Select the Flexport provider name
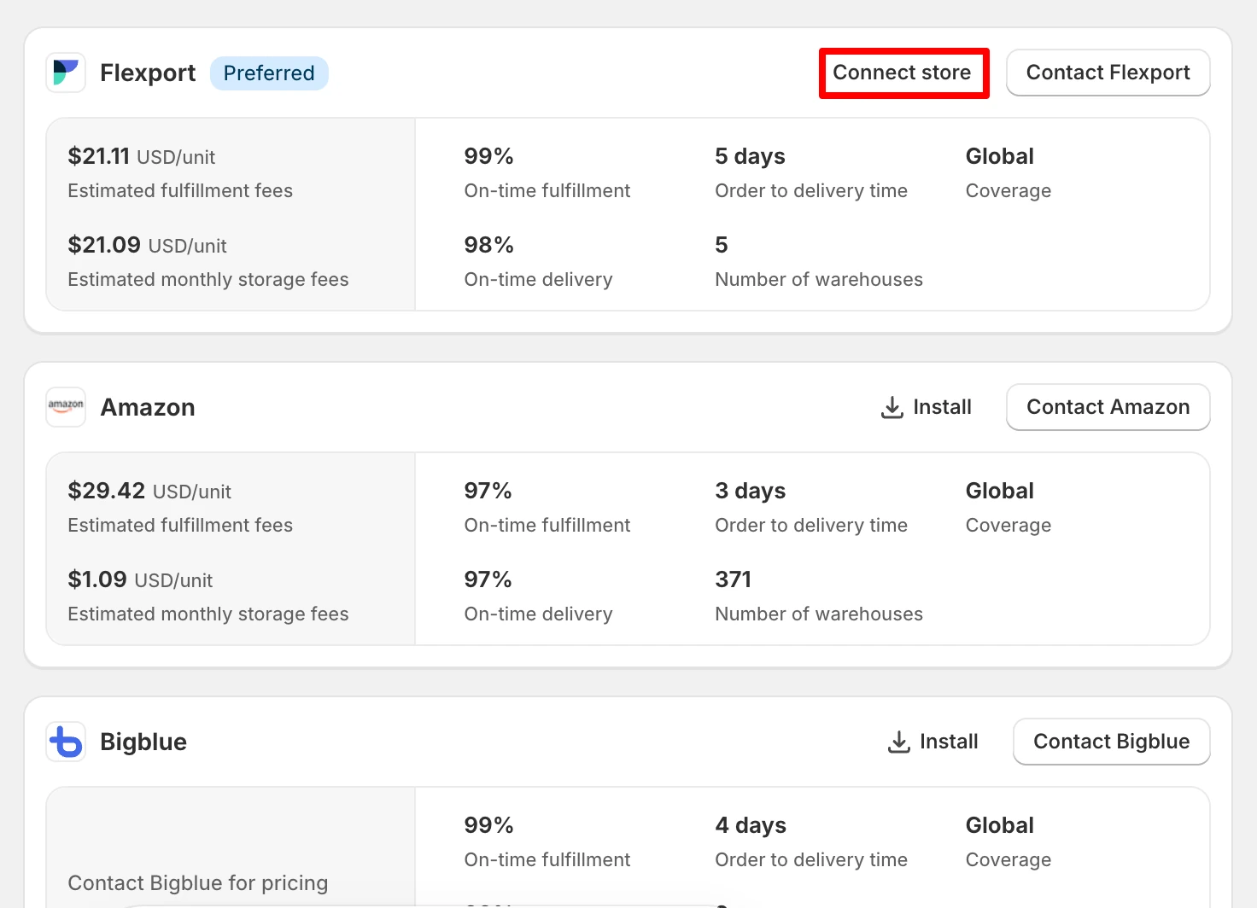This screenshot has height=908, width=1257. click(x=148, y=73)
